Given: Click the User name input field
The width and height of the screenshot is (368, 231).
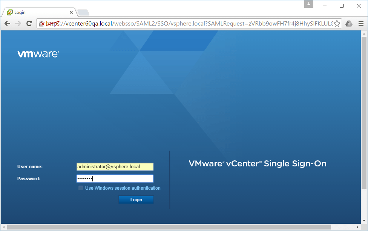Looking at the screenshot, I should [115, 167].
